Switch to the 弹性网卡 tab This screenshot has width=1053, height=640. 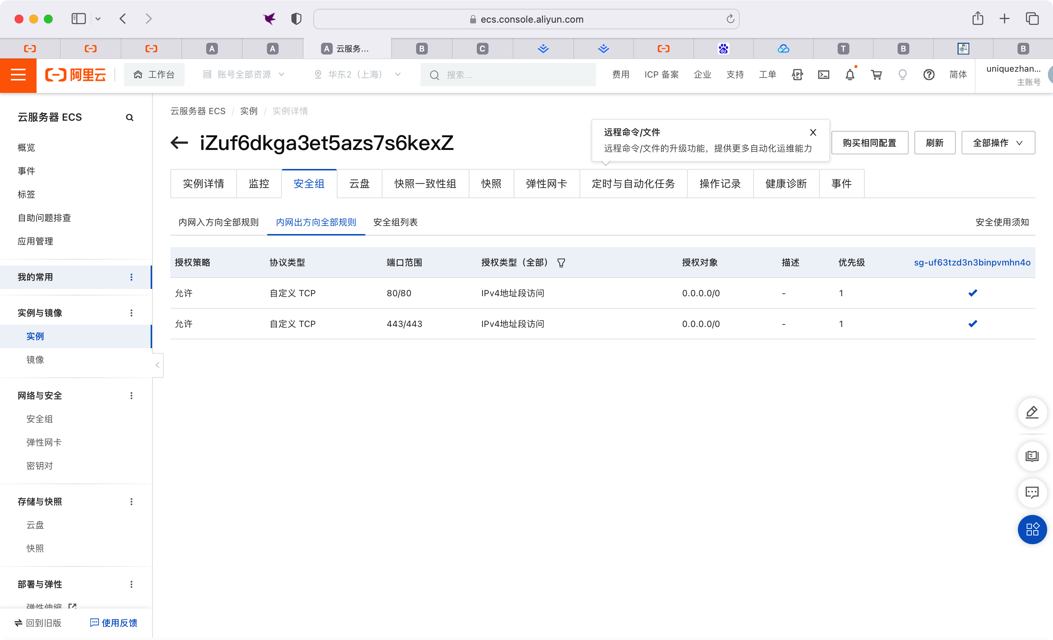pyautogui.click(x=547, y=184)
